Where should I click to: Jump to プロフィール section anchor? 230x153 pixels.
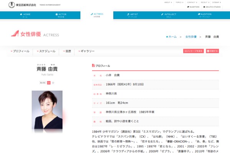coord(20,51)
